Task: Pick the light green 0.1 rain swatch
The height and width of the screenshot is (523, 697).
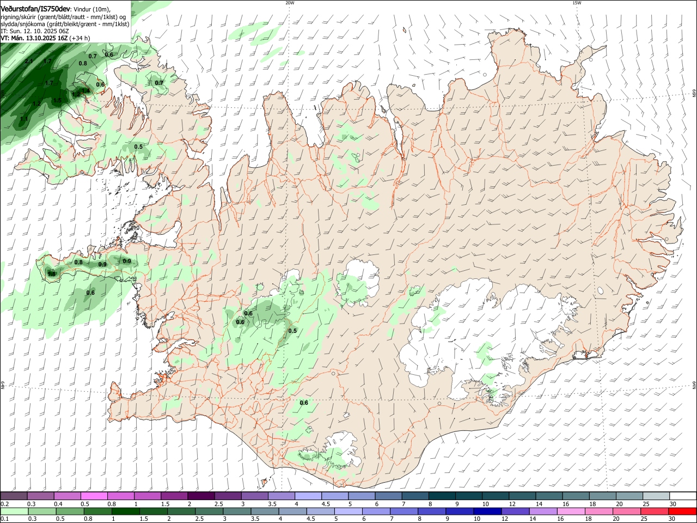Action: (15, 511)
